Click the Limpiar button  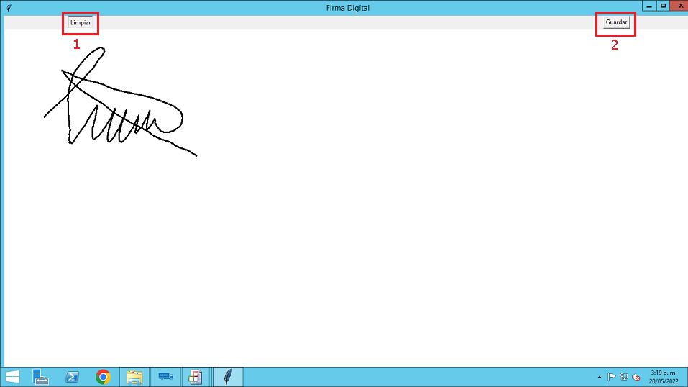coord(81,22)
